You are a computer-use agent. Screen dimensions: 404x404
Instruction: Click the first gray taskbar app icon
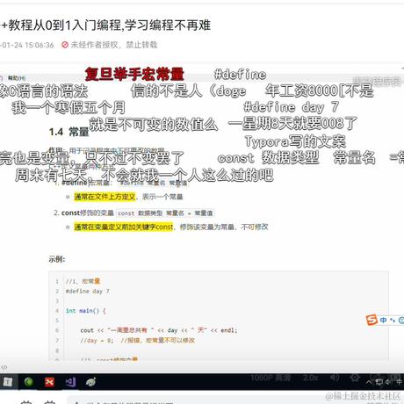tap(8, 382)
